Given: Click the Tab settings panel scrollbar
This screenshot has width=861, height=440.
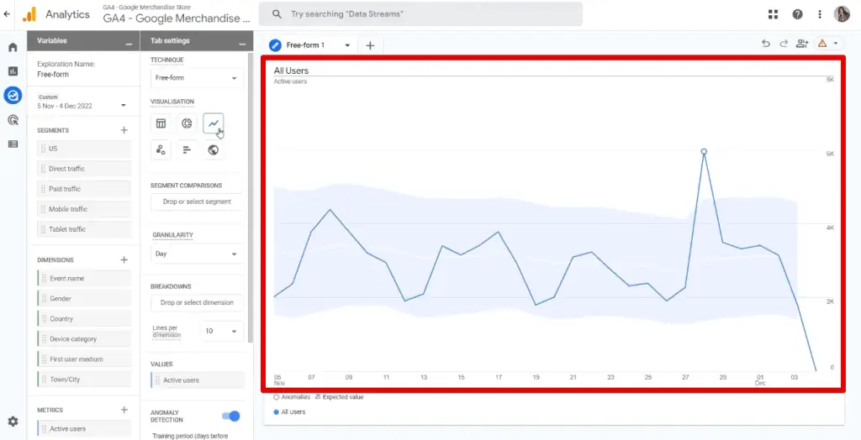Looking at the screenshot, I should [x=251, y=197].
